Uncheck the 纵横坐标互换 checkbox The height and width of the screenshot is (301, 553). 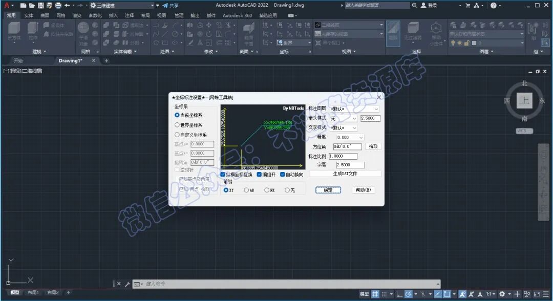223,175
